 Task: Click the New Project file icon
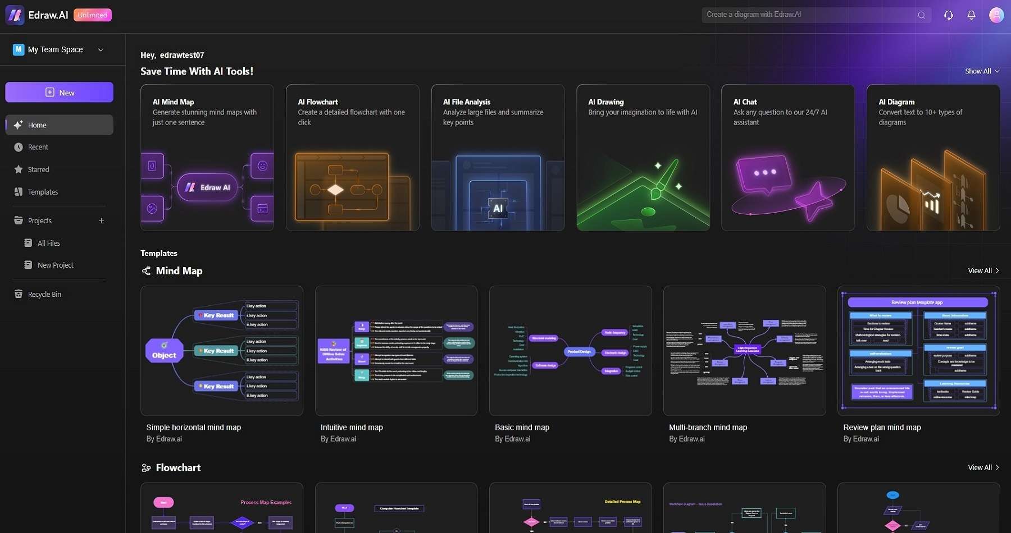pos(28,265)
